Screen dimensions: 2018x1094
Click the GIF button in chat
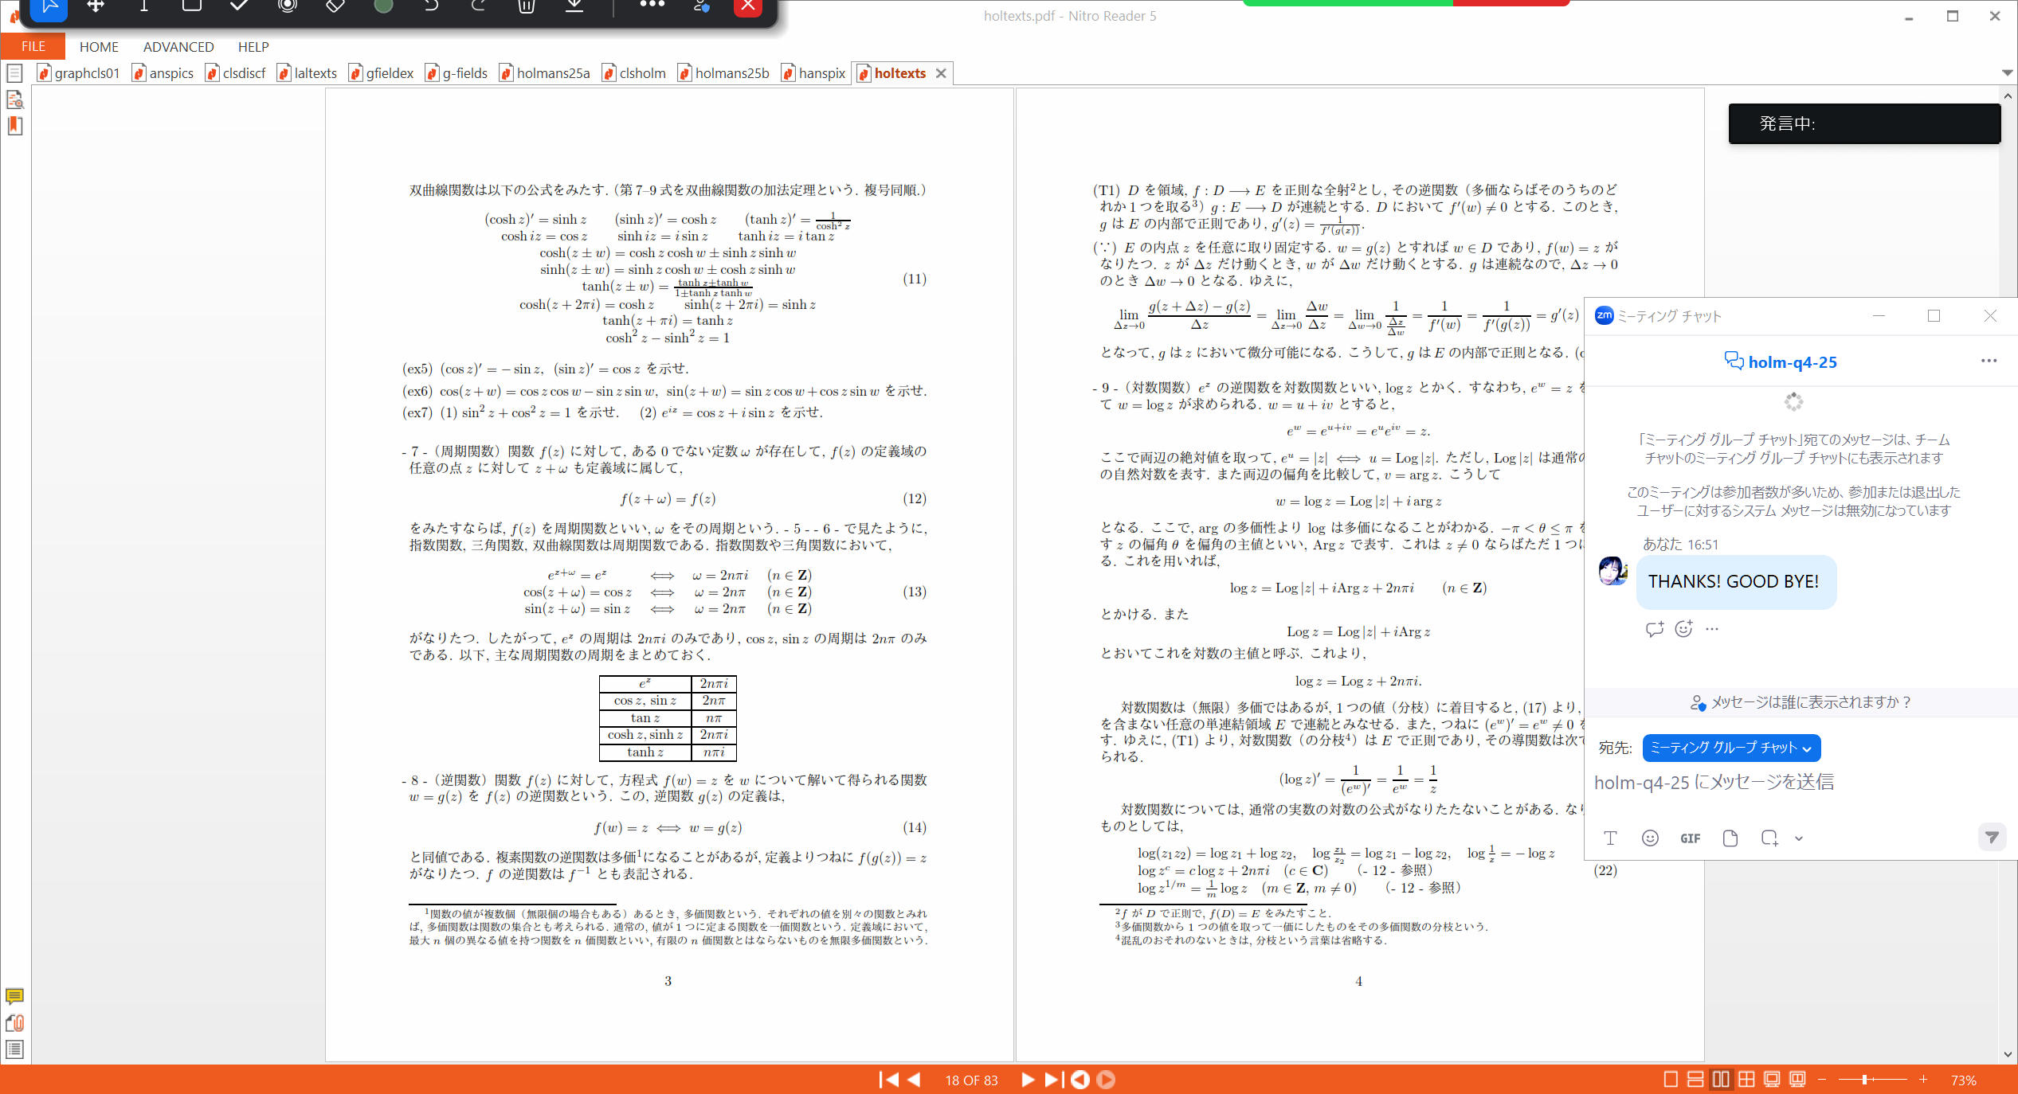point(1690,838)
